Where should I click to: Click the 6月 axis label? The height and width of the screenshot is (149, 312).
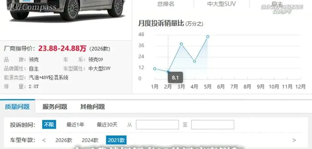pos(221,86)
